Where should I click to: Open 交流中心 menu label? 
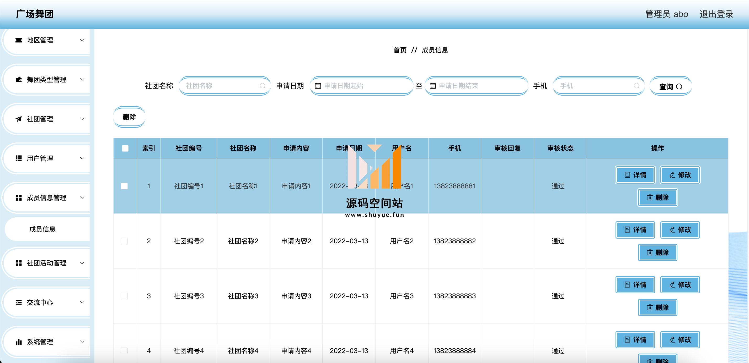pyautogui.click(x=40, y=302)
